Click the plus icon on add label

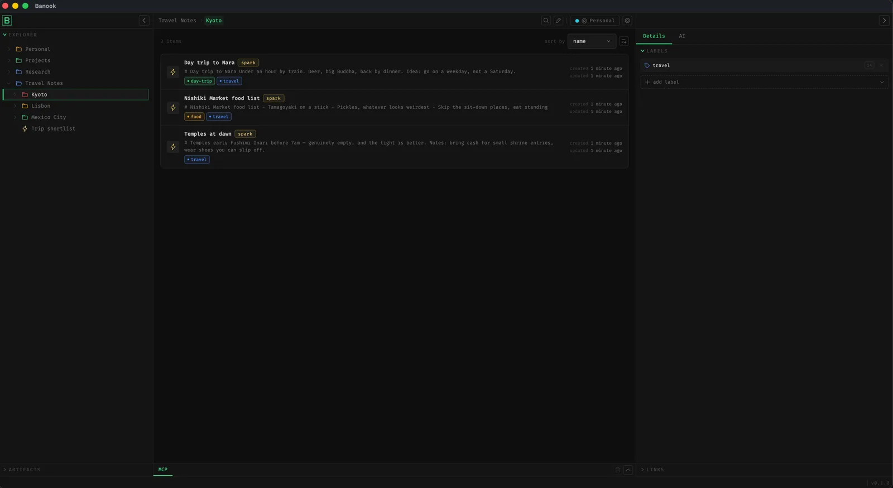[x=647, y=82]
